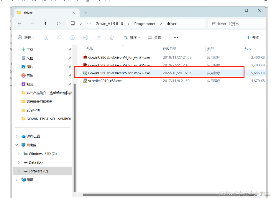Go up one folder level

pyautogui.click(x=45, y=24)
